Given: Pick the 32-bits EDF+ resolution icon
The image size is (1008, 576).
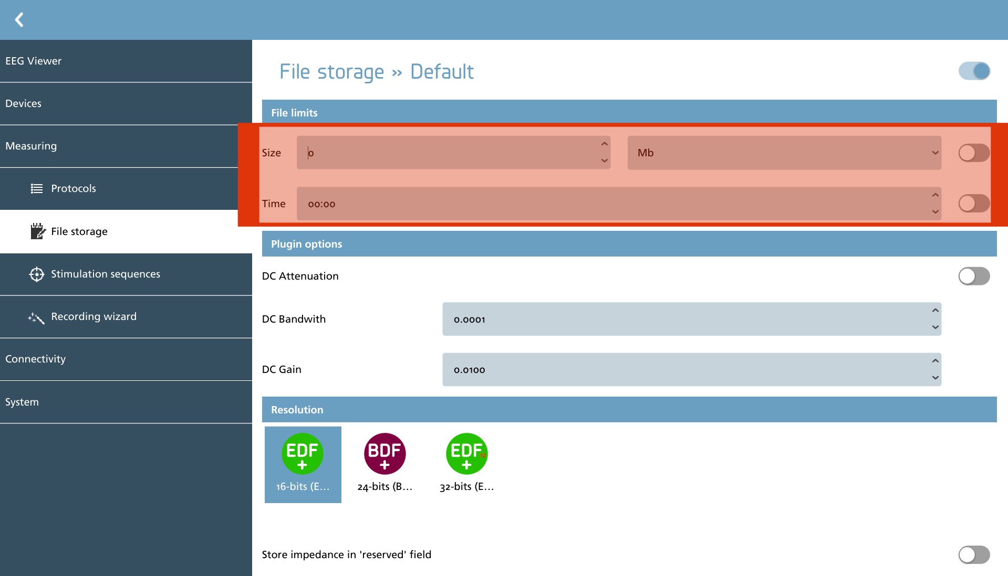Looking at the screenshot, I should 466,453.
